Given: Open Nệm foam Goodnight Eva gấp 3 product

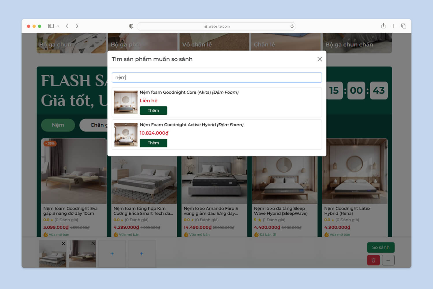Looking at the screenshot, I should (x=70, y=211).
